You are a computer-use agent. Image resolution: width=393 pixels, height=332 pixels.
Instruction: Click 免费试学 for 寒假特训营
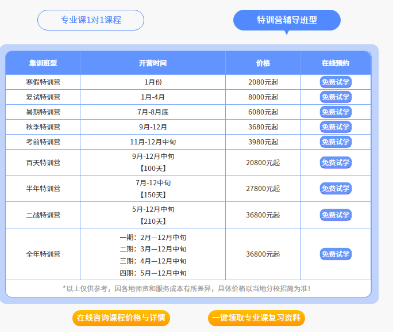(x=336, y=82)
